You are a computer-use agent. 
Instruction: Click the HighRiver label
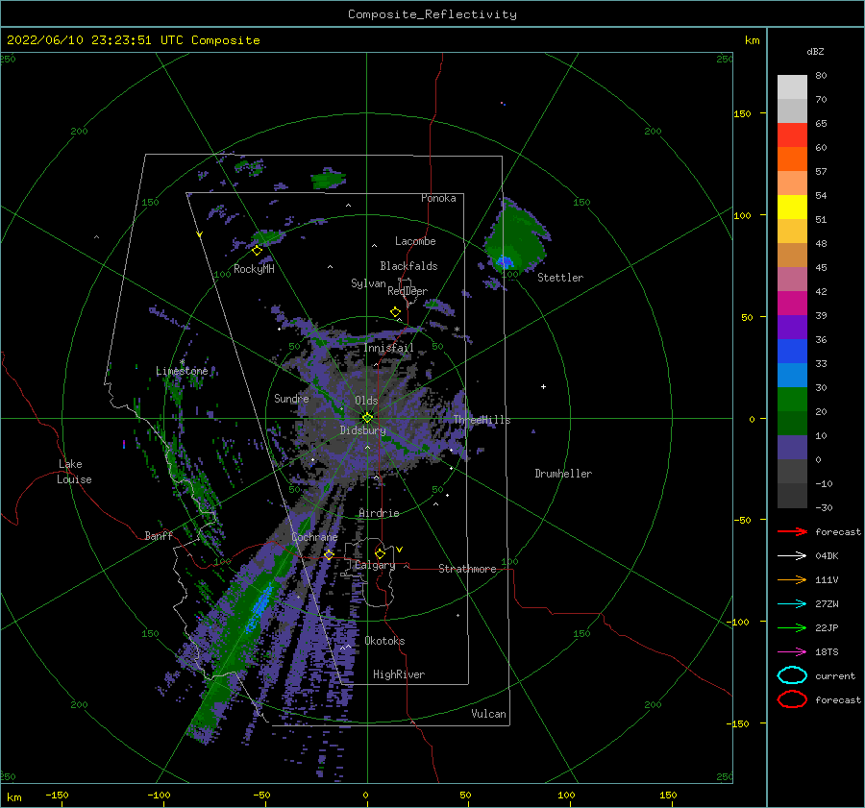399,674
